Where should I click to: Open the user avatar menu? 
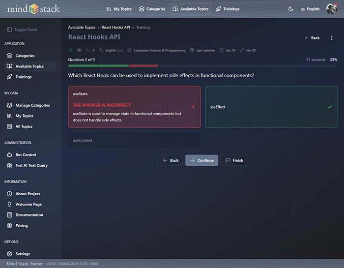331,9
